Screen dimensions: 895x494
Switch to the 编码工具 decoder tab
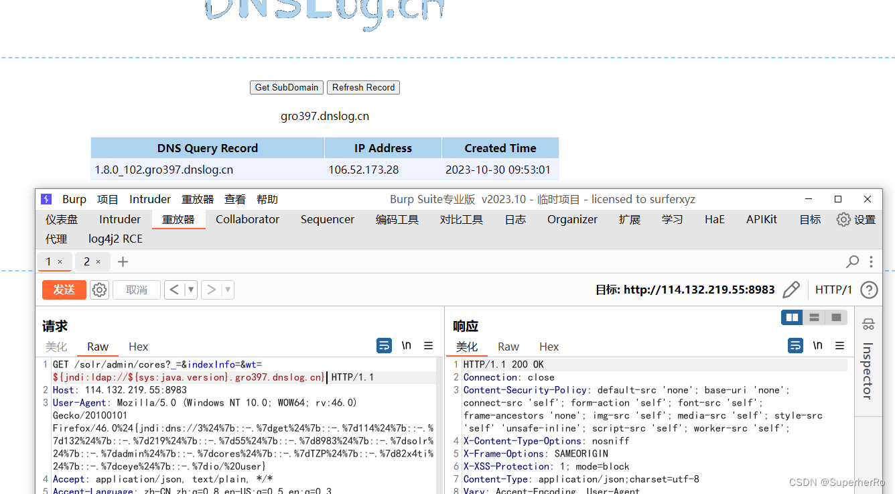tap(397, 219)
